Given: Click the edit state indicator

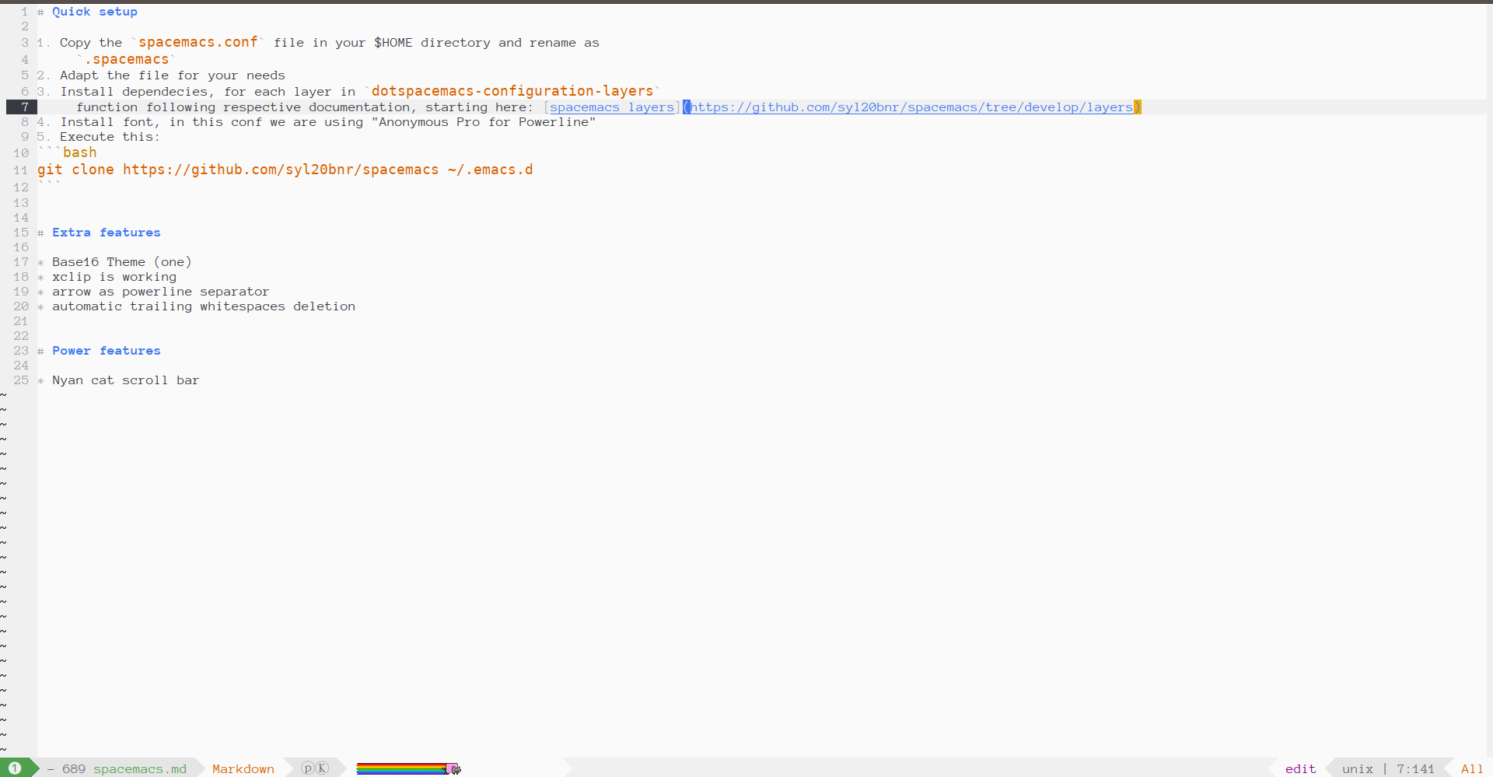Looking at the screenshot, I should pos(1301,769).
